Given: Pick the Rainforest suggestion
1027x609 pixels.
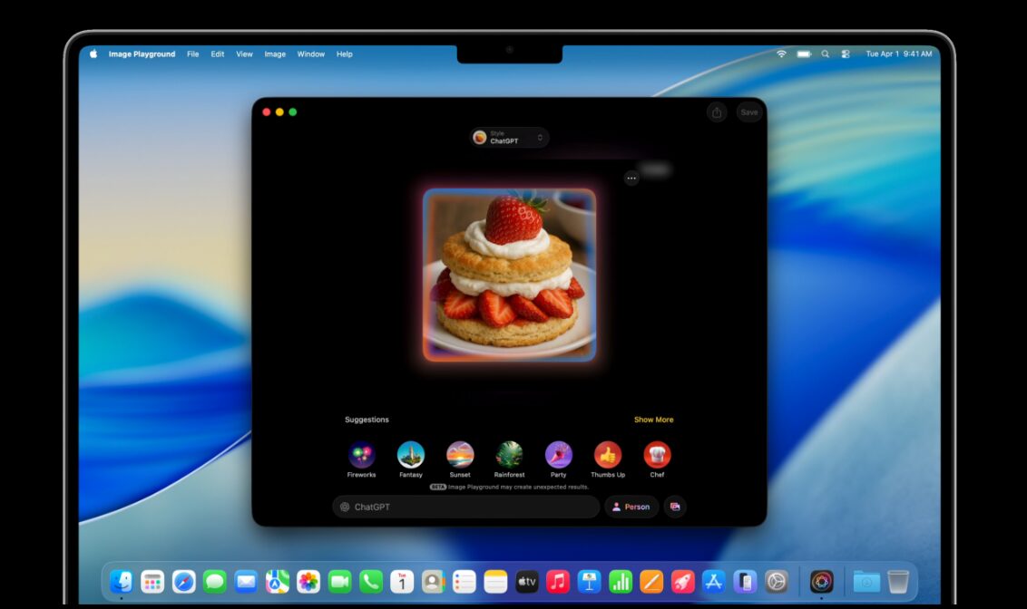Looking at the screenshot, I should click(509, 454).
